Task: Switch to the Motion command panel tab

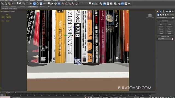Action: [167, 11]
